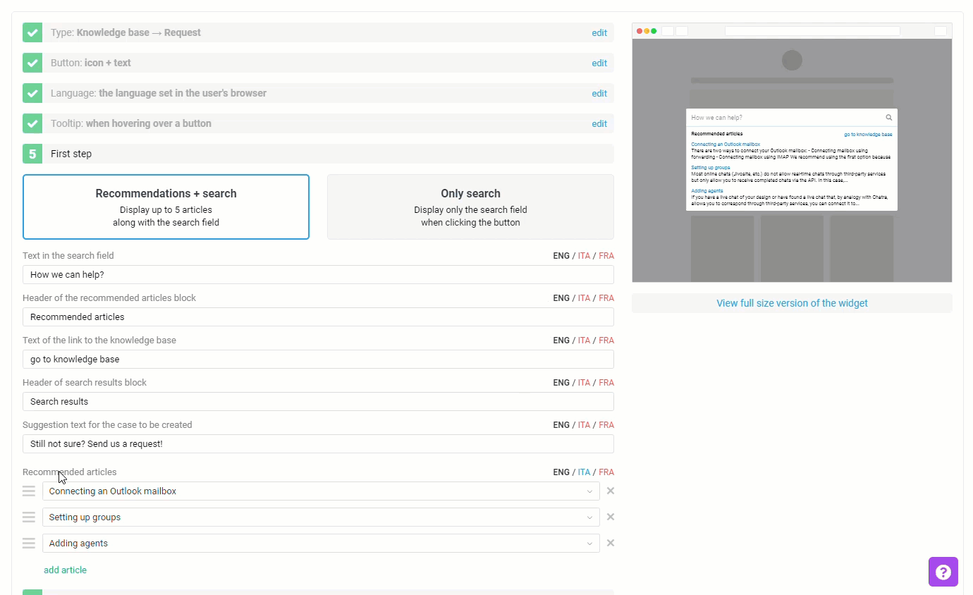This screenshot has height=595, width=973.
Task: Select Recommendations + search option
Action: (166, 207)
